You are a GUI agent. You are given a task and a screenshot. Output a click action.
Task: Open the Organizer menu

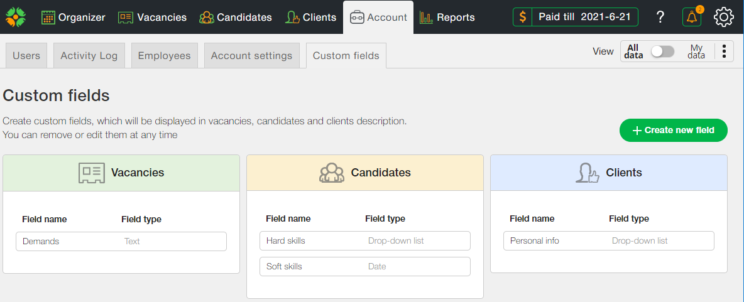coord(74,17)
